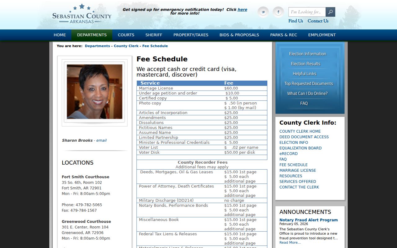Open the Twitter social icon
This screenshot has height=248, width=397.
(x=263, y=12)
